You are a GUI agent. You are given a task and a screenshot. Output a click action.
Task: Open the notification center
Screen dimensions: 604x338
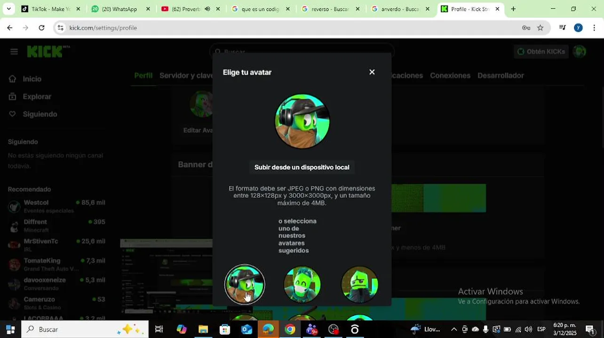click(x=589, y=330)
